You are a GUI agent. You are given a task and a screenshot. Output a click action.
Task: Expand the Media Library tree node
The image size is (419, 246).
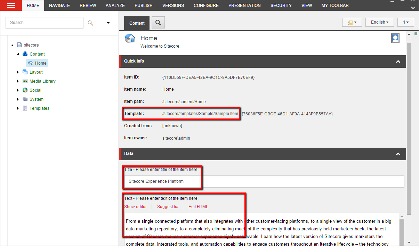[17, 81]
